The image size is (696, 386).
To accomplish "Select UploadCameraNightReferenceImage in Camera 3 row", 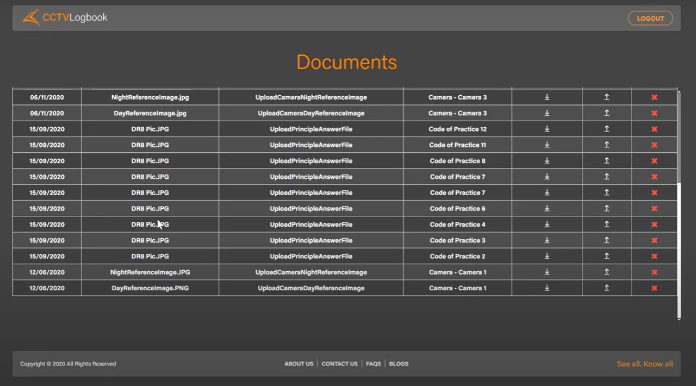I will coord(311,97).
